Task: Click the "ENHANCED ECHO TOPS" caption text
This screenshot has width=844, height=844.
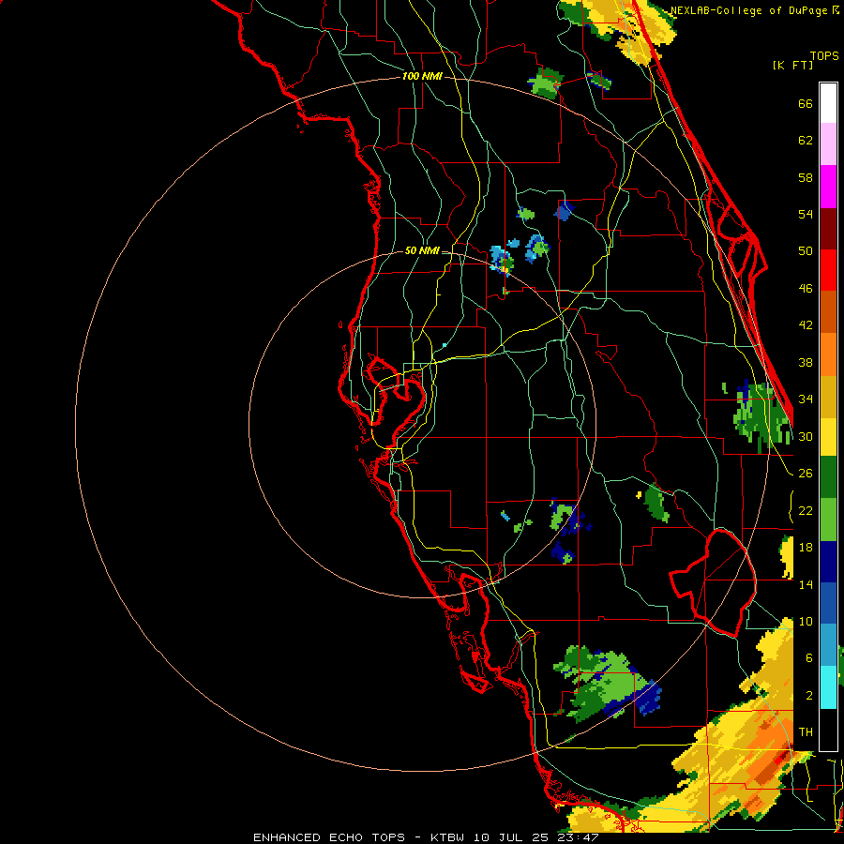Action: click(x=329, y=837)
